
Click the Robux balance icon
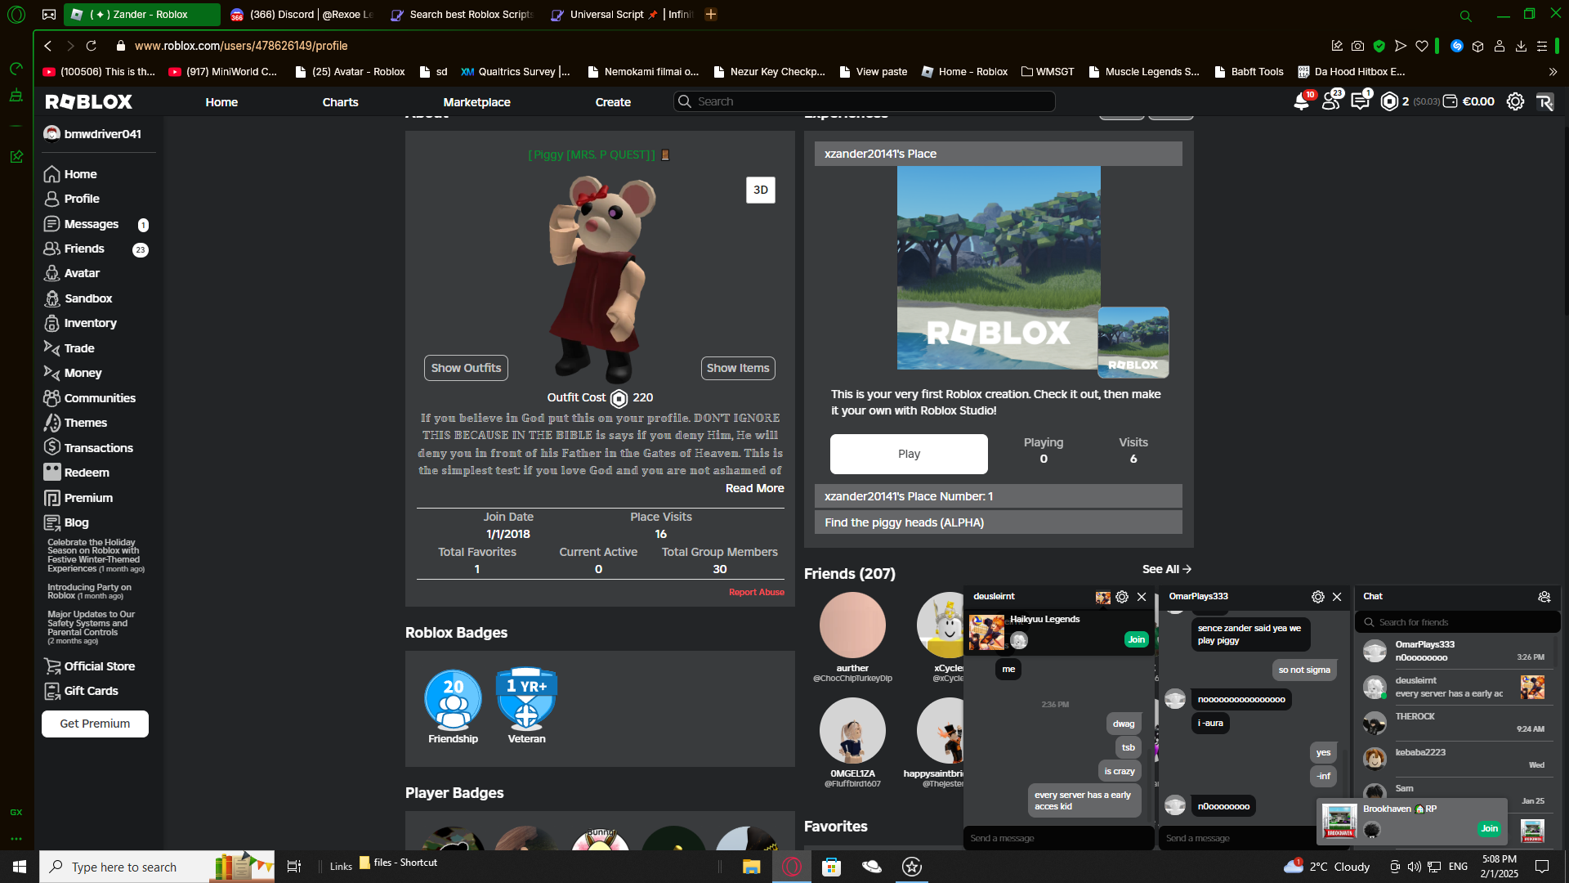[1389, 101]
